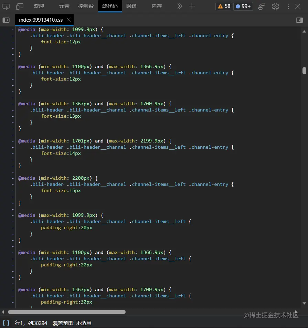Toggle device emulation icon
The image size is (308, 328).
point(20,7)
